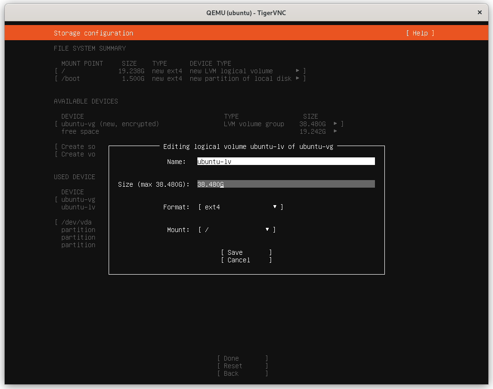Select the ubuntu-lv logical volume entry
This screenshot has width=493, height=389.
click(78, 207)
